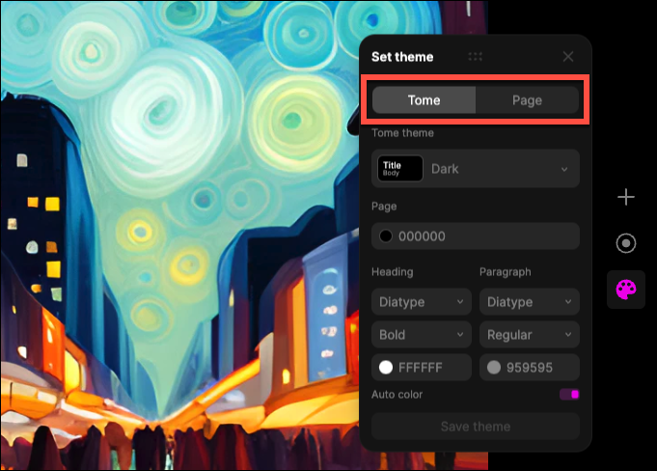Click the record circle icon in sidebar
This screenshot has height=471, width=657.
pyautogui.click(x=626, y=243)
